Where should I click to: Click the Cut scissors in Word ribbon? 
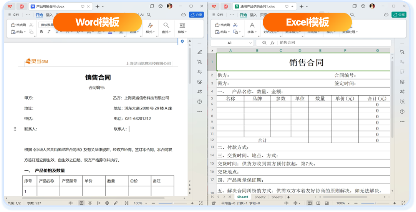[31, 25]
